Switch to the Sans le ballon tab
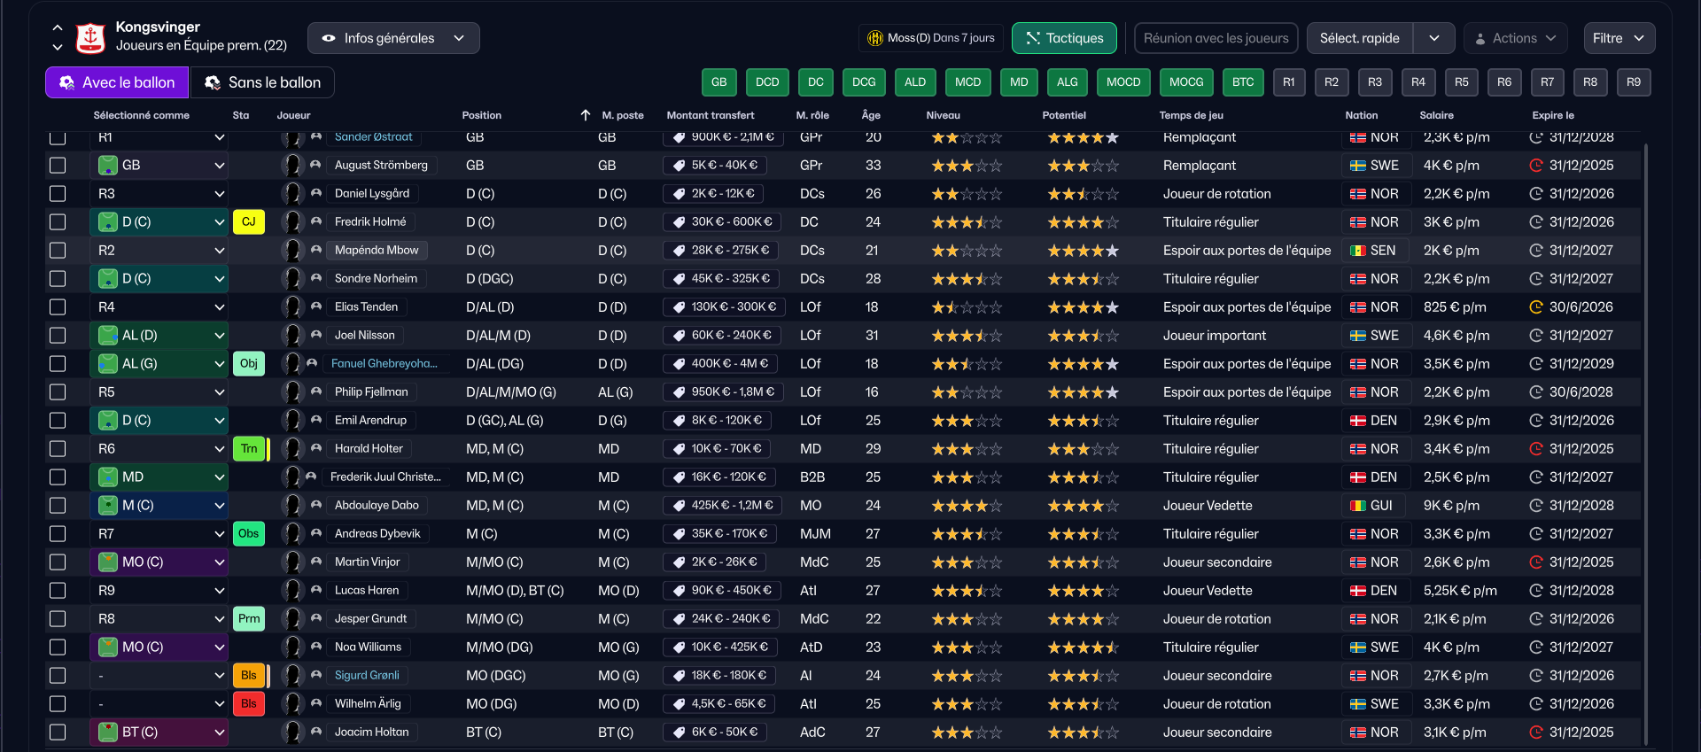1701x752 pixels. point(263,82)
